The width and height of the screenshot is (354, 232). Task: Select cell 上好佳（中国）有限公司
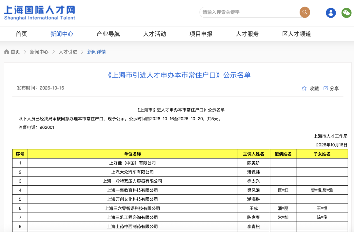click(132, 163)
